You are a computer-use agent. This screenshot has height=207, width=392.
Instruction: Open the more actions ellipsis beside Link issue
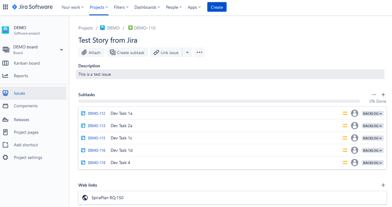pos(199,52)
